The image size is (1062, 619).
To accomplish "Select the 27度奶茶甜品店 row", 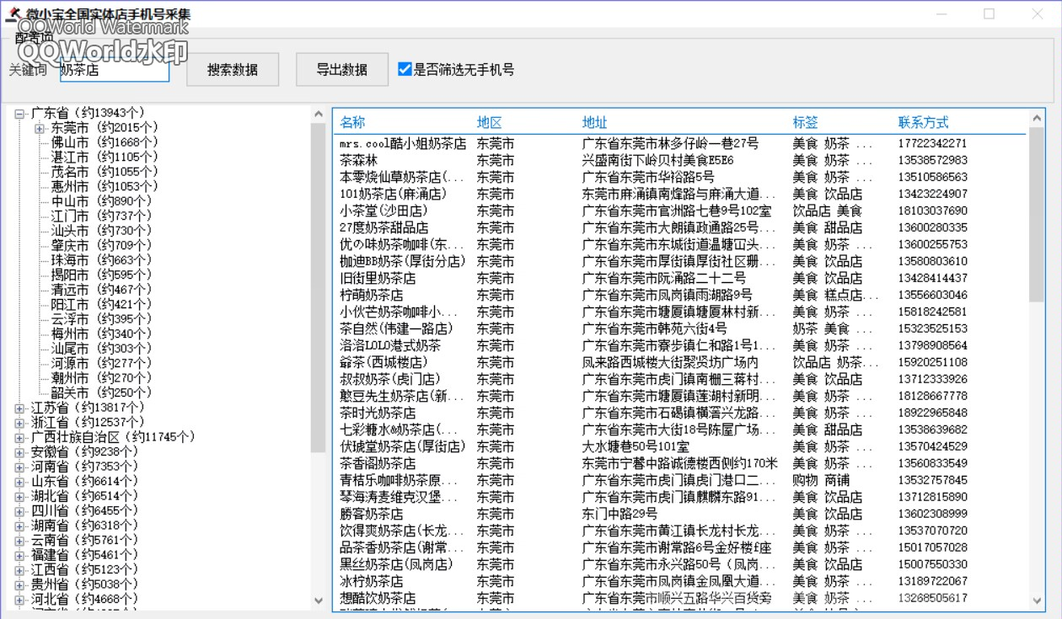I will (681, 227).
